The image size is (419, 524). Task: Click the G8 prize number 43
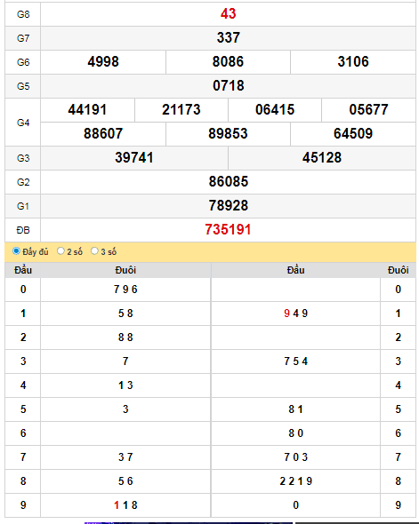pyautogui.click(x=228, y=14)
